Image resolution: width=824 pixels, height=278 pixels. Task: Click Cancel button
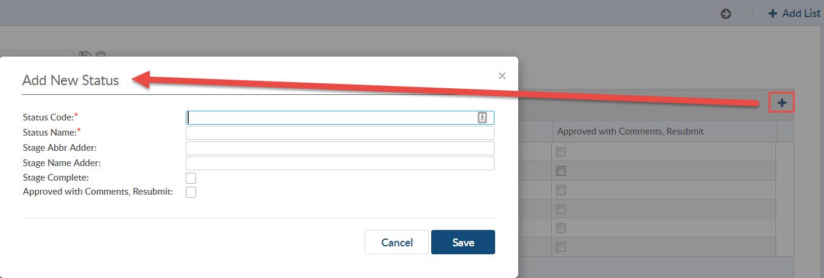(x=396, y=242)
